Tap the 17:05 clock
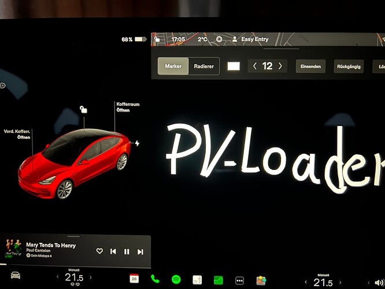 [178, 39]
